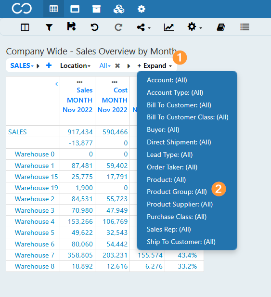Screen dimensions: 271x297
Task: Click the save floppy disk icon
Action: tap(72, 26)
